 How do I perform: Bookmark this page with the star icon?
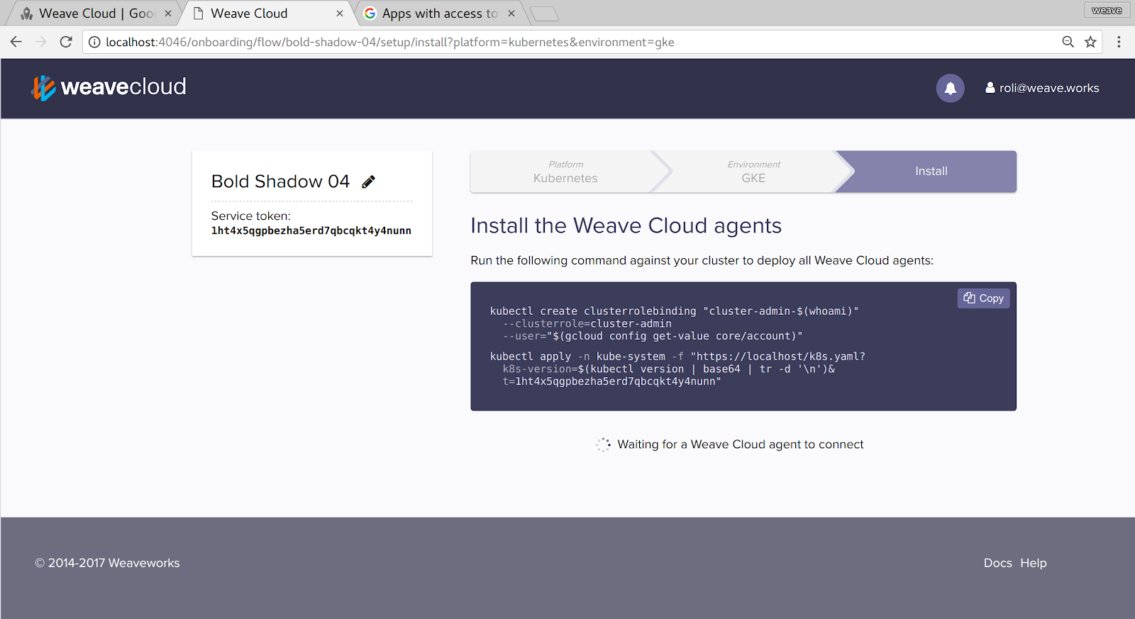1090,42
